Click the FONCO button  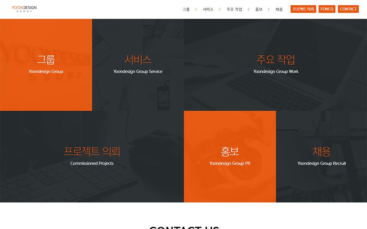(327, 9)
